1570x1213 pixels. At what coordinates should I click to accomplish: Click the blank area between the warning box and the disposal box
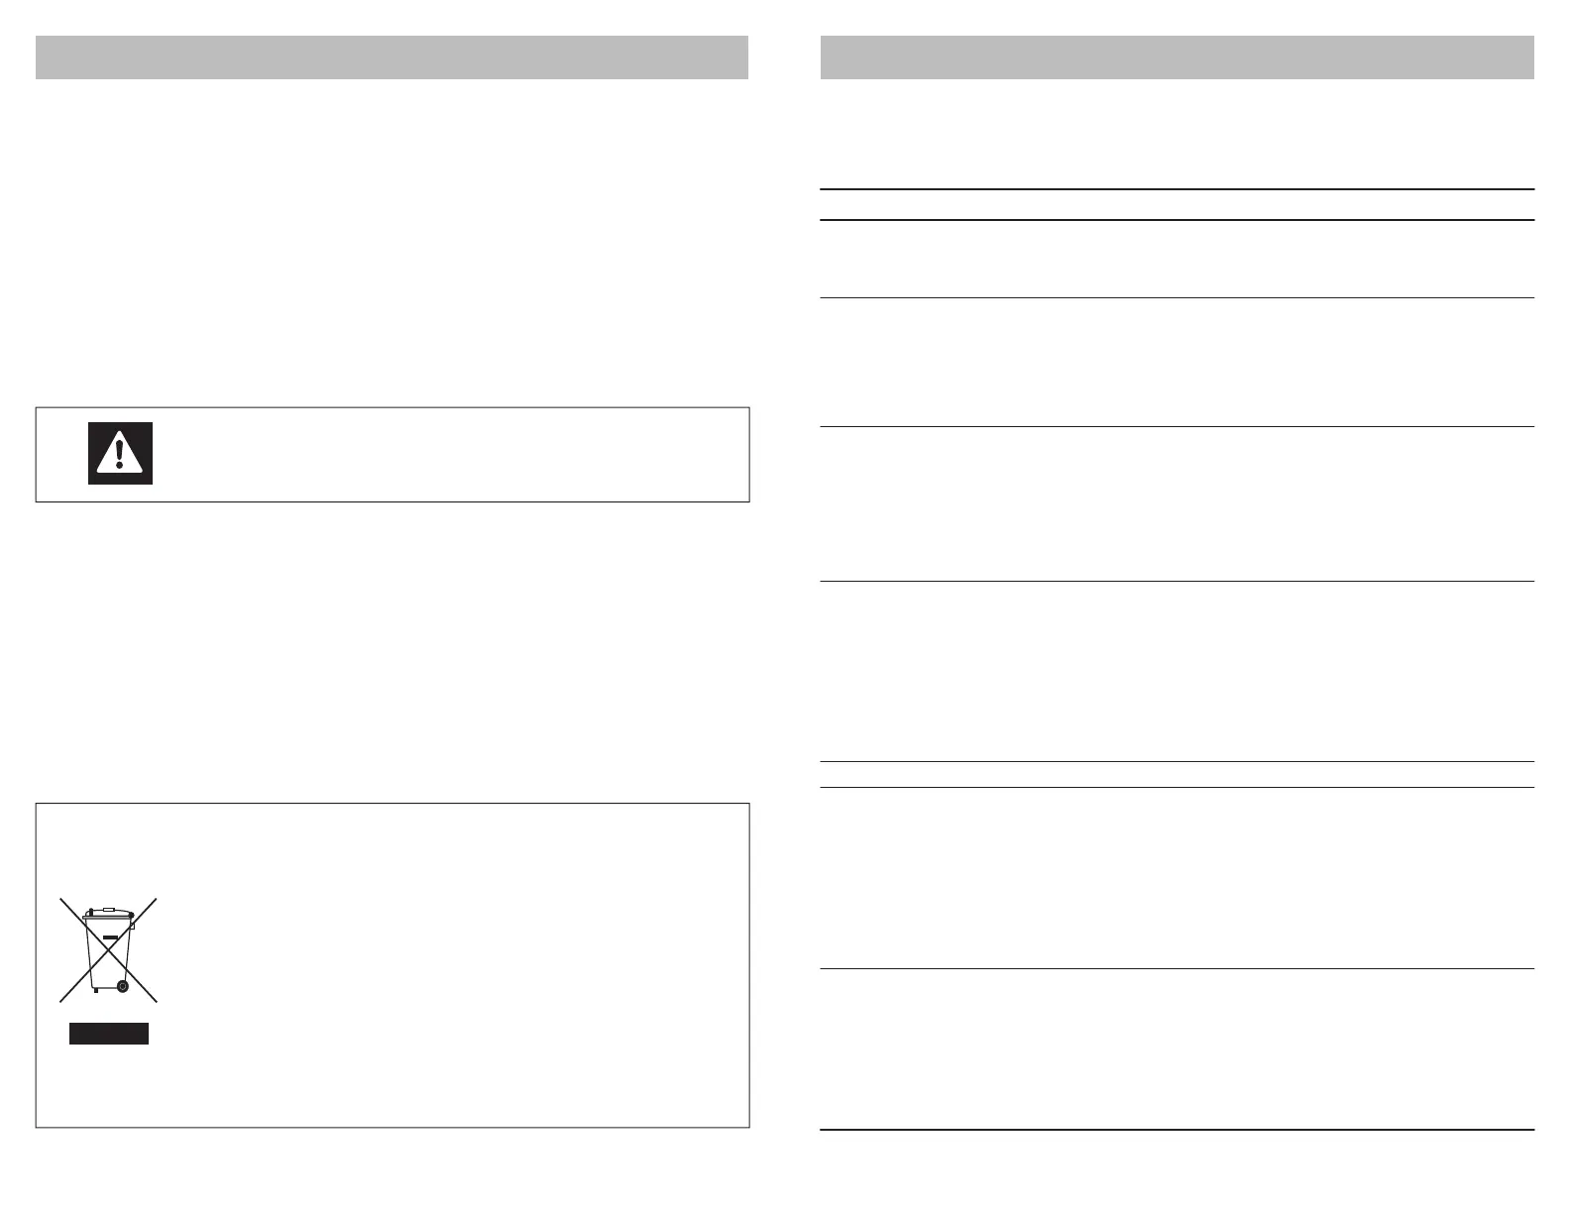click(x=392, y=652)
